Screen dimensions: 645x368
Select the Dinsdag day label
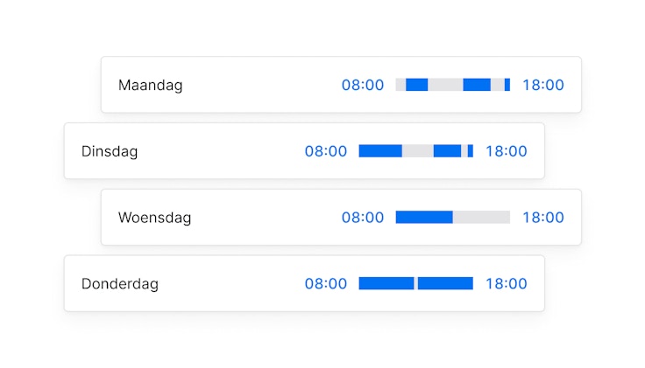(110, 151)
